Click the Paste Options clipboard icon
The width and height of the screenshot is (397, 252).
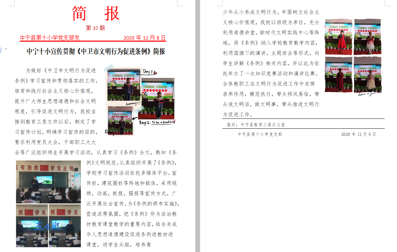tap(1, 49)
